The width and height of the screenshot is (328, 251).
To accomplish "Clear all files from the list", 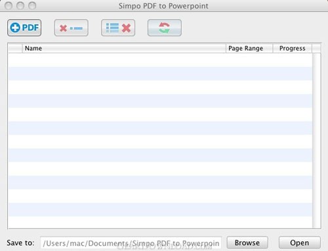I will pyautogui.click(x=118, y=28).
